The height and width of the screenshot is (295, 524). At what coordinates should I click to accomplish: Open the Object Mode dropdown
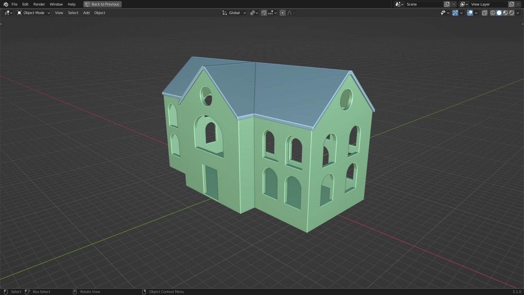(x=33, y=13)
